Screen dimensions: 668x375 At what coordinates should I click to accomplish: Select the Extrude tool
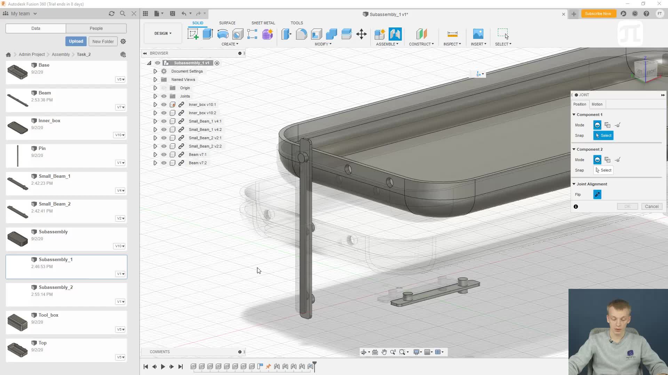click(208, 34)
